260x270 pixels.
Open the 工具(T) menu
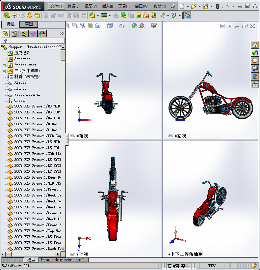(x=124, y=6)
